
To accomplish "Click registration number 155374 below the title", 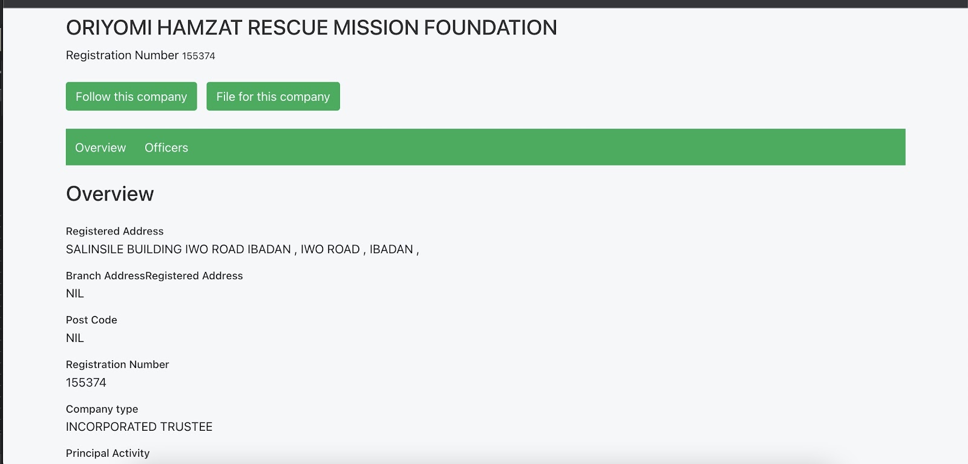I will (x=198, y=56).
